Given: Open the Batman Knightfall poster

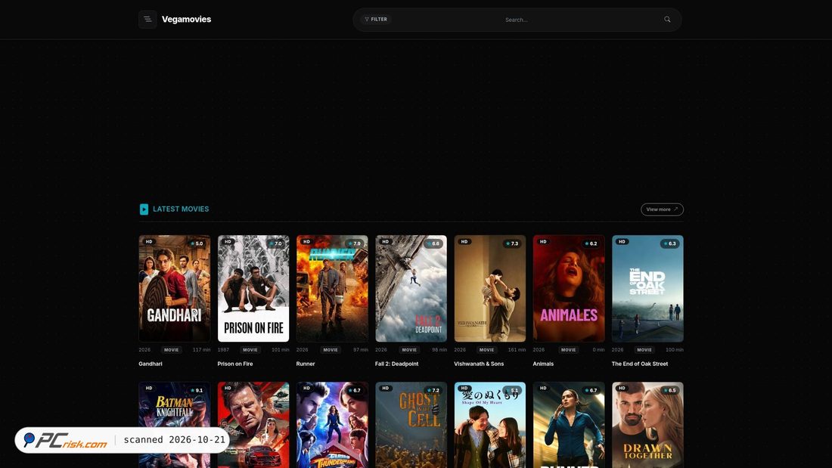Looking at the screenshot, I should coord(175,425).
